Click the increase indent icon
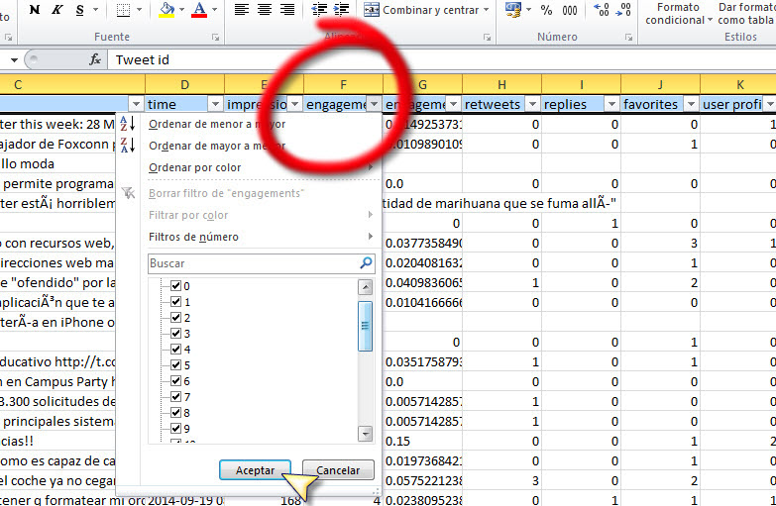Image resolution: width=776 pixels, height=506 pixels. point(341,10)
